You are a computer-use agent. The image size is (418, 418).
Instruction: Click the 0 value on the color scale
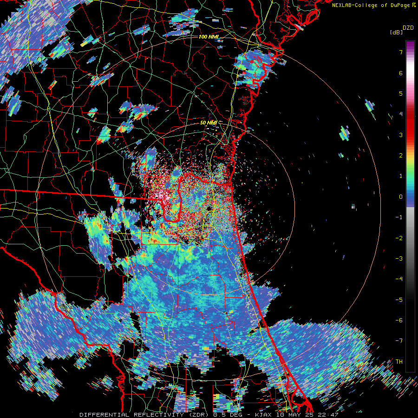click(x=401, y=197)
